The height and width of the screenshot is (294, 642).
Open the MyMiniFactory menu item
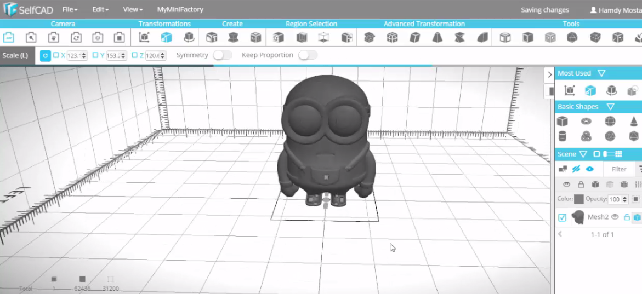point(180,9)
